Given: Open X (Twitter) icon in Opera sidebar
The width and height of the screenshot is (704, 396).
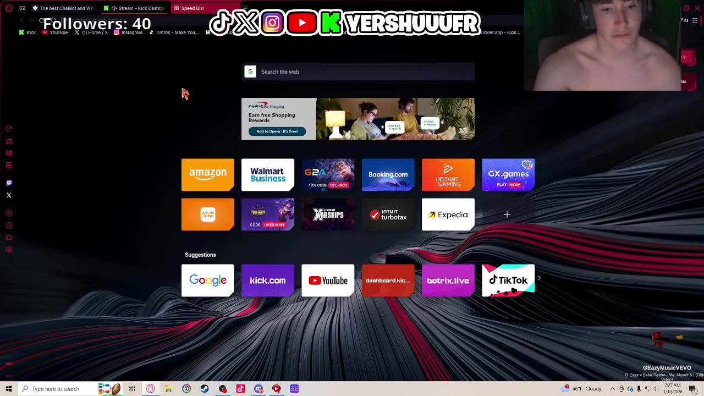Looking at the screenshot, I should [9, 195].
